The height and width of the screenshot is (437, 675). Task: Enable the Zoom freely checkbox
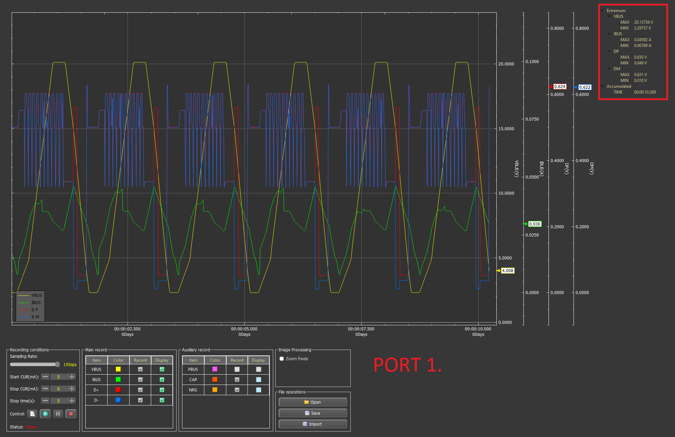click(282, 359)
